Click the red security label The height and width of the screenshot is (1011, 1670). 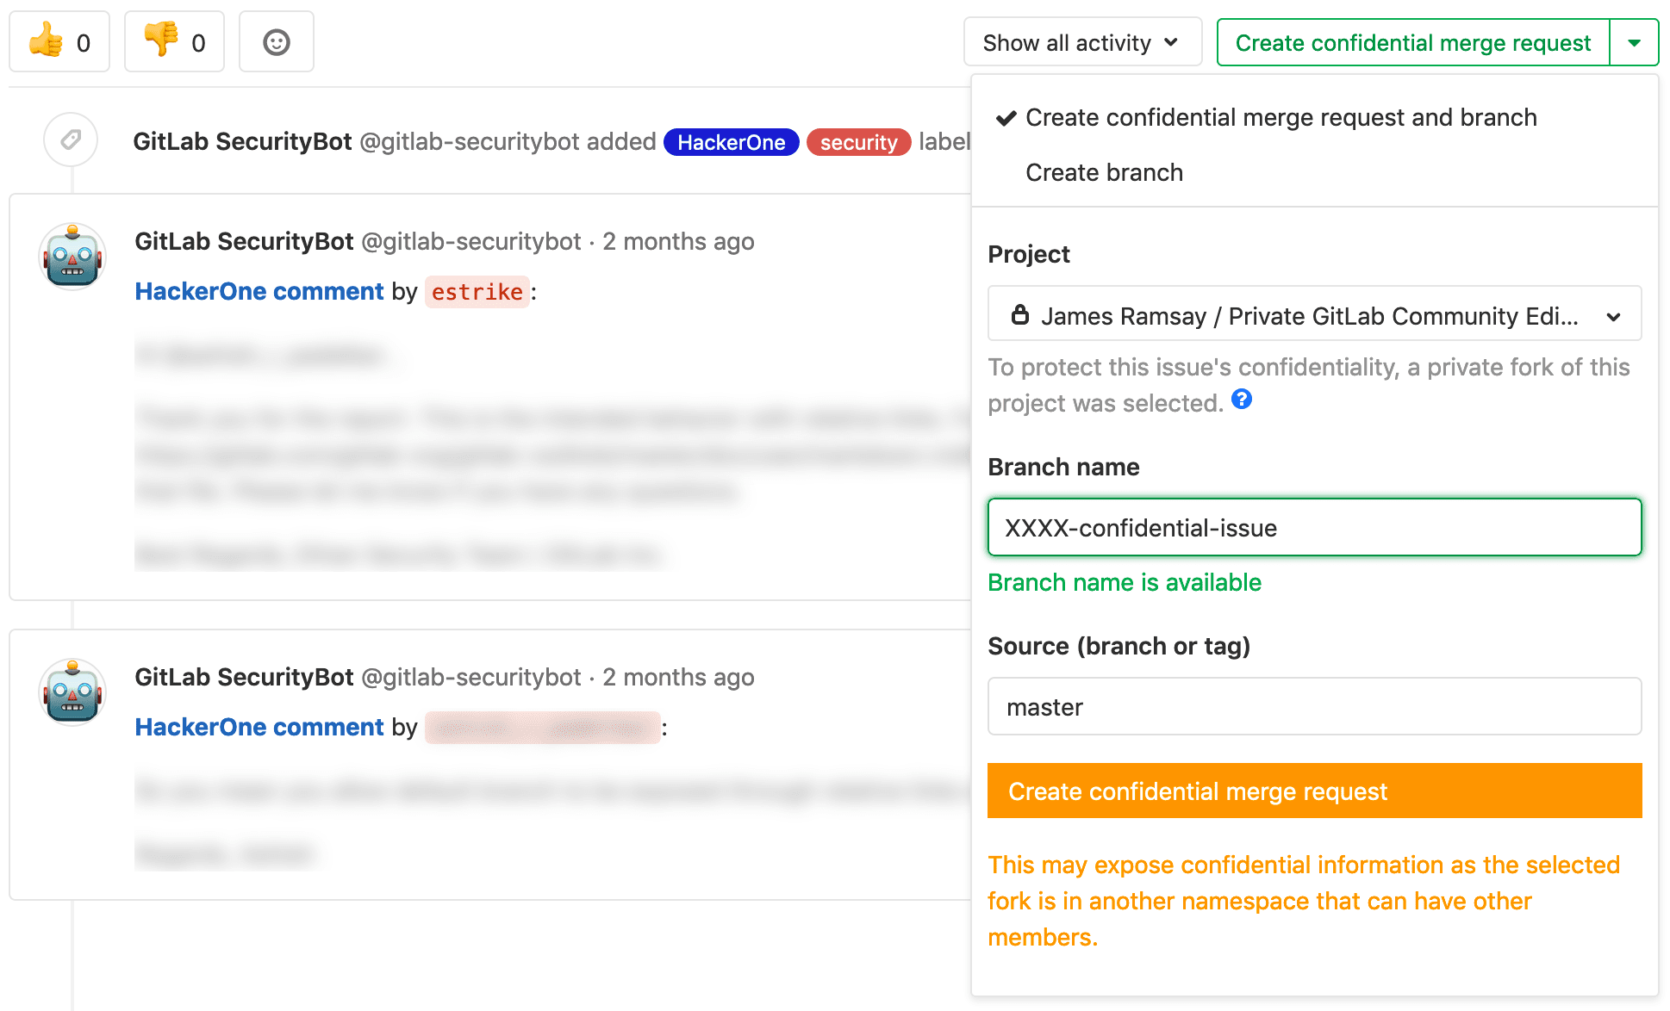coord(858,142)
